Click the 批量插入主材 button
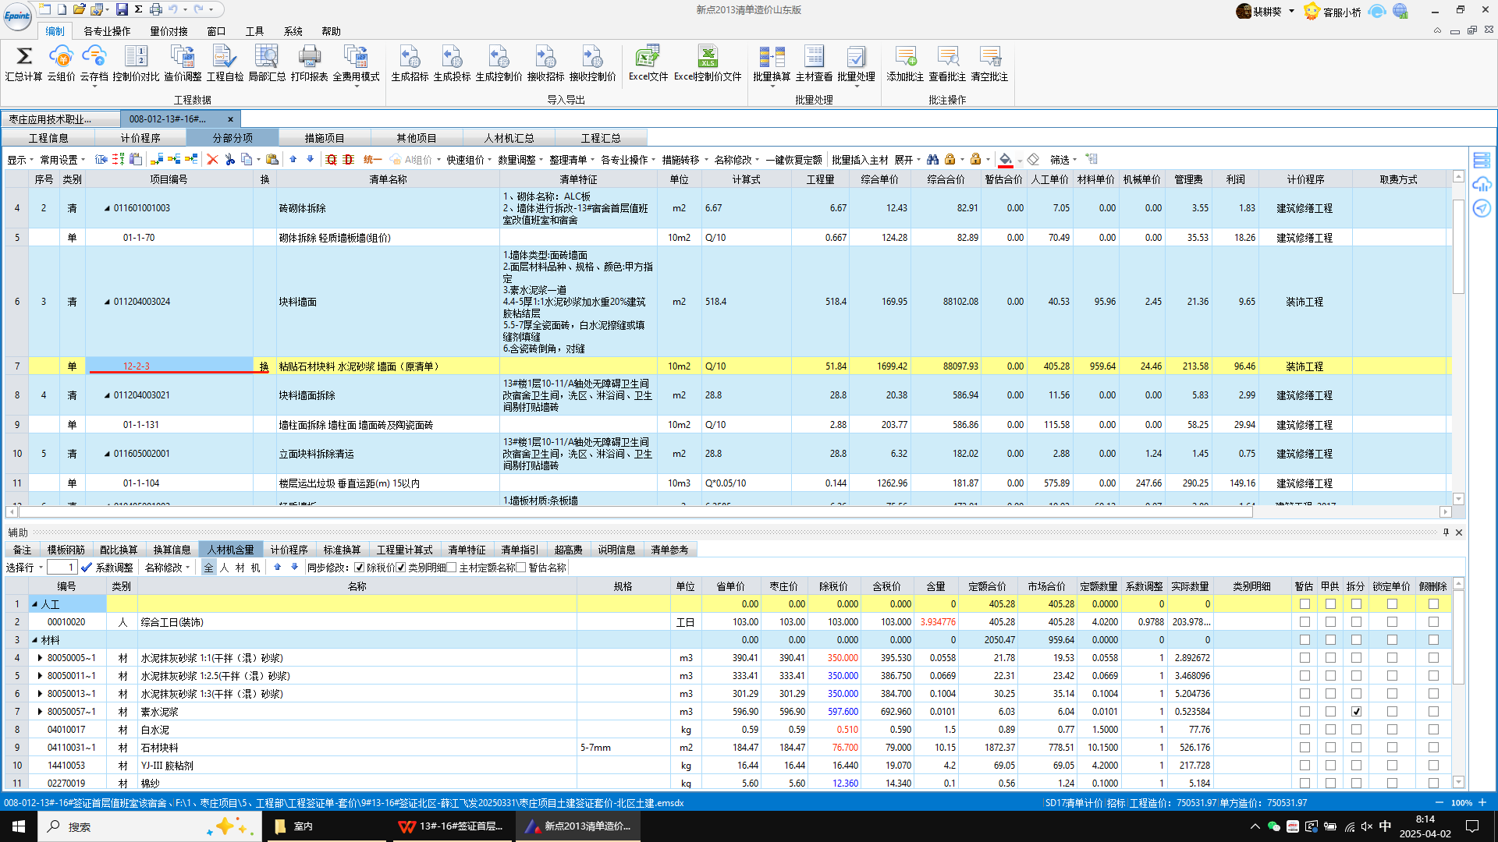Image resolution: width=1498 pixels, height=842 pixels. tap(860, 160)
